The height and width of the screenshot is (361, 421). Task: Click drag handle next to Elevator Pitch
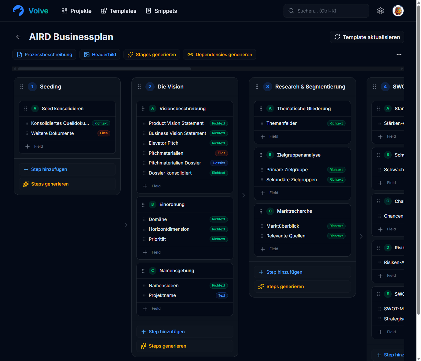point(144,143)
